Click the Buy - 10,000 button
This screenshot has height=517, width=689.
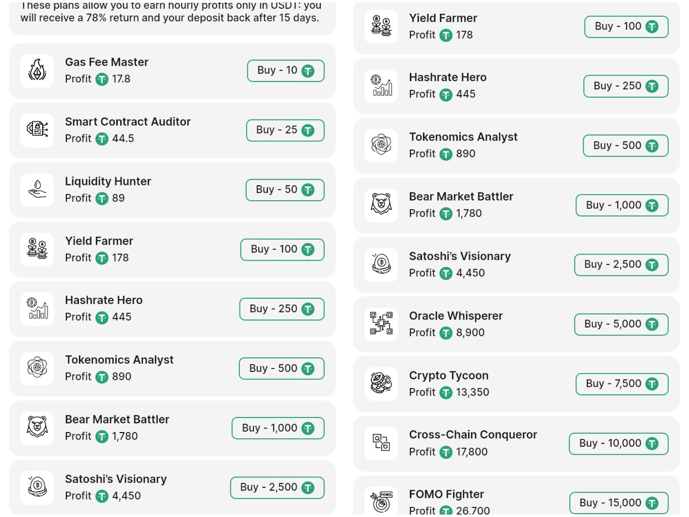pyautogui.click(x=618, y=443)
